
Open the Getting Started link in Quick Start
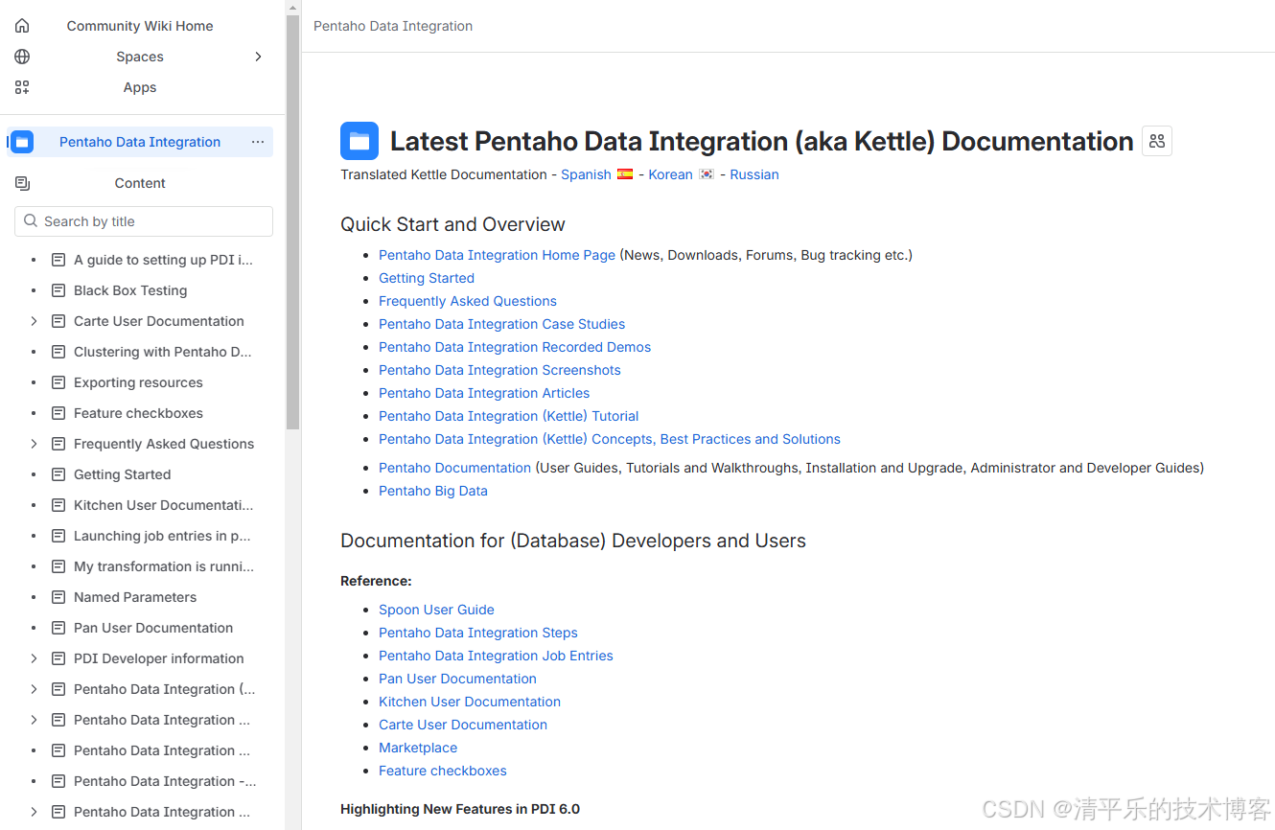tap(427, 278)
